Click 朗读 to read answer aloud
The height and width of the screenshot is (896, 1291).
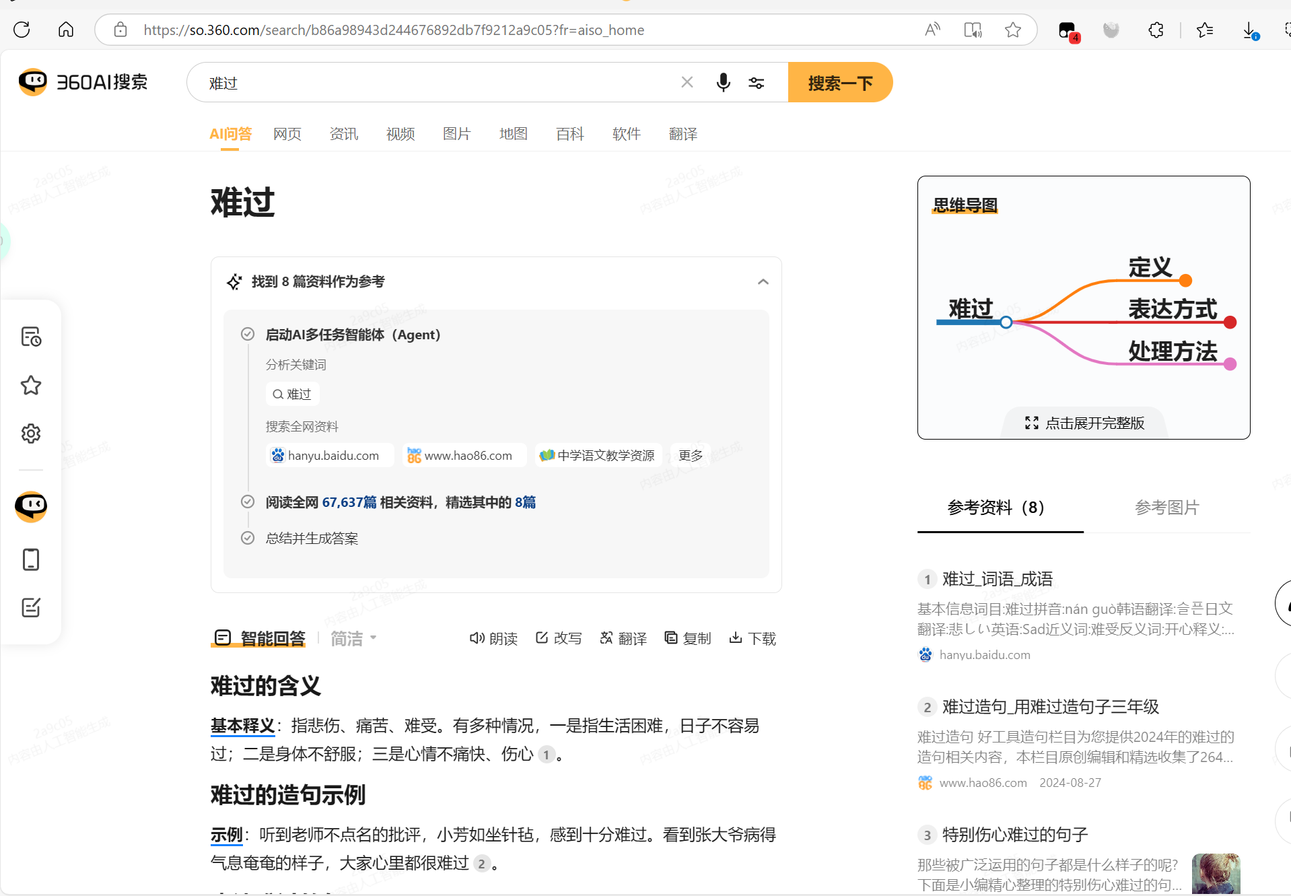[x=493, y=638]
